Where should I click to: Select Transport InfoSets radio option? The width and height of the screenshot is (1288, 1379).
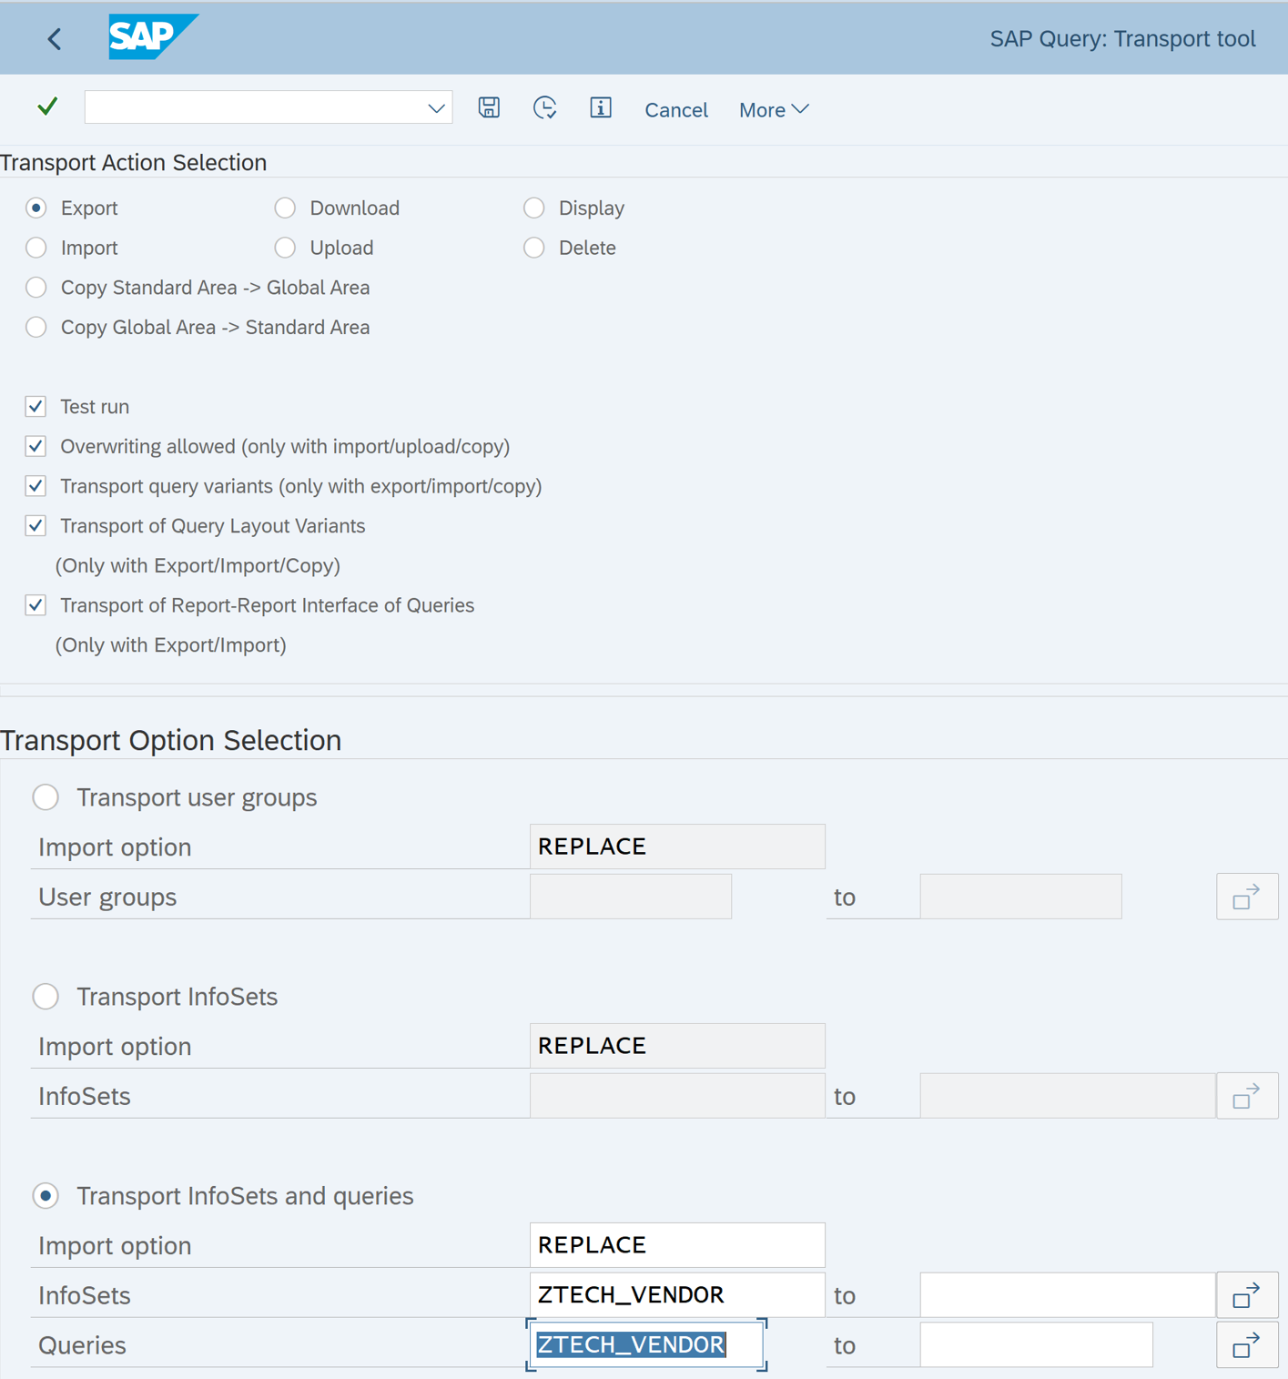pyautogui.click(x=46, y=997)
